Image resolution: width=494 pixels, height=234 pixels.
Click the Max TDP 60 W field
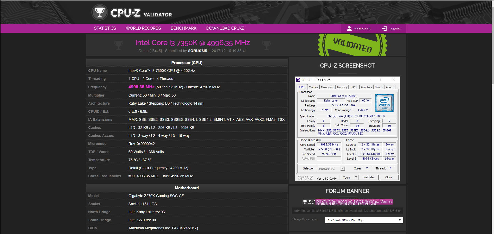[x=365, y=101]
